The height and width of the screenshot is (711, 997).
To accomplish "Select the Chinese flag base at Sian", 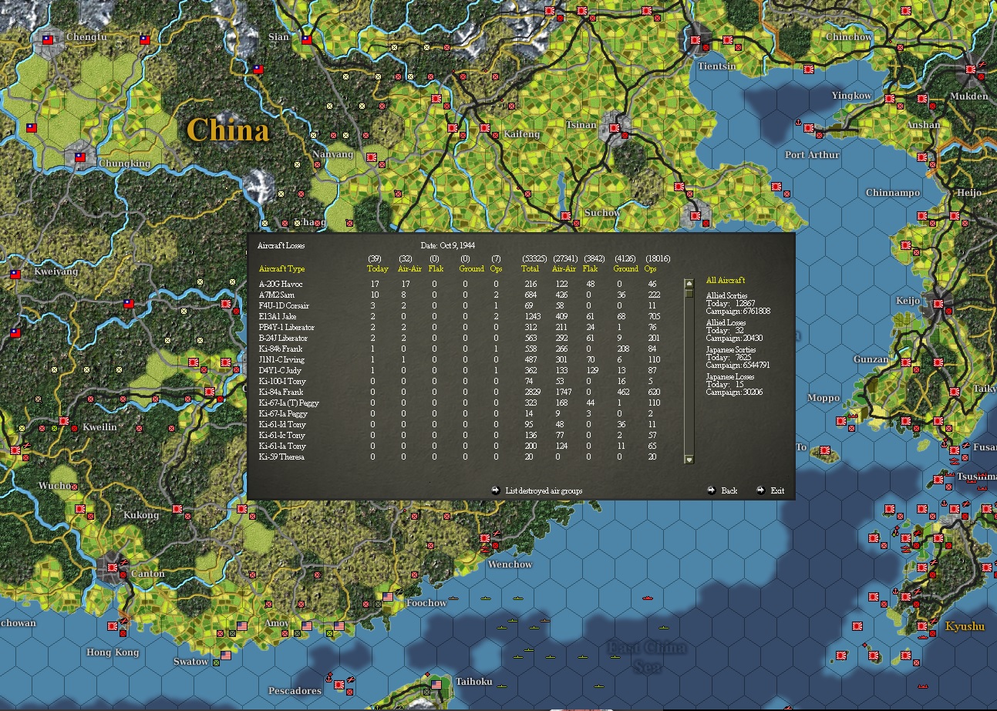I will [x=306, y=39].
